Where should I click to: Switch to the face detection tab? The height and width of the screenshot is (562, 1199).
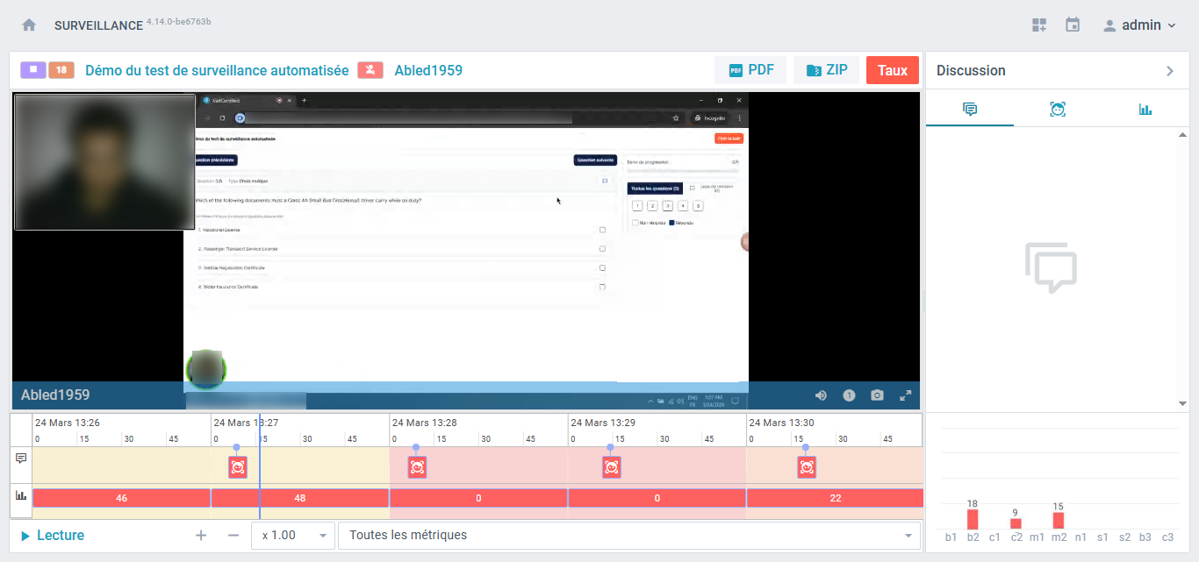tap(1058, 109)
